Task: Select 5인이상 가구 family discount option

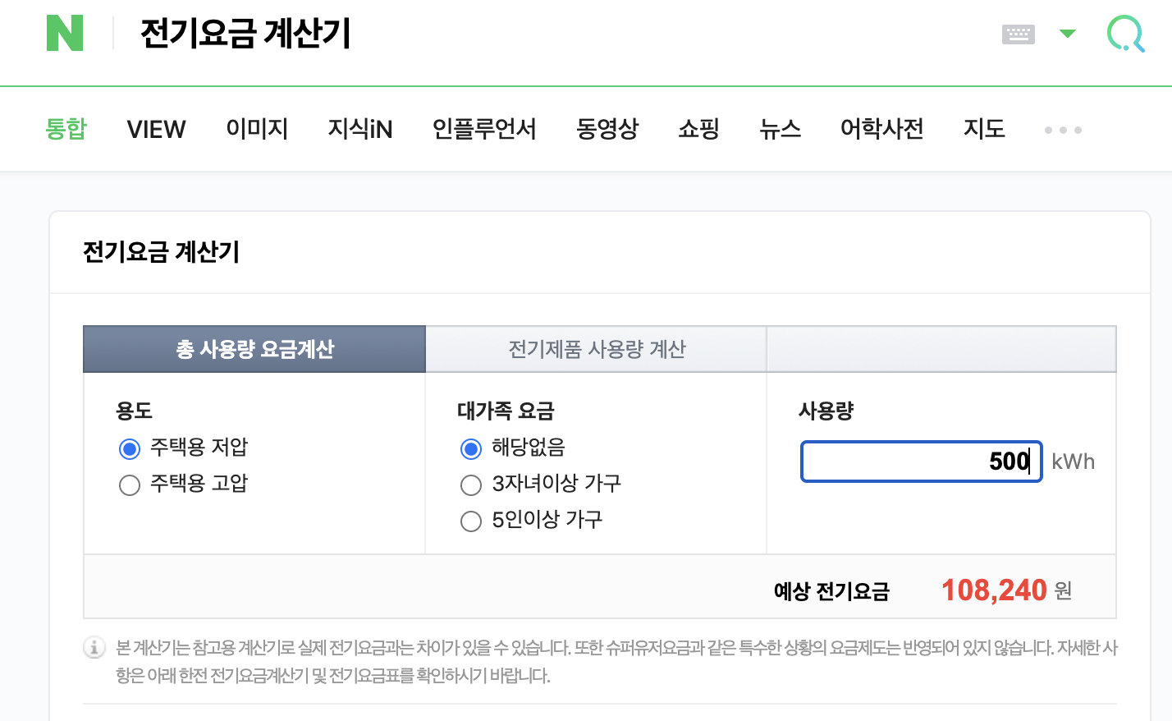Action: (471, 521)
